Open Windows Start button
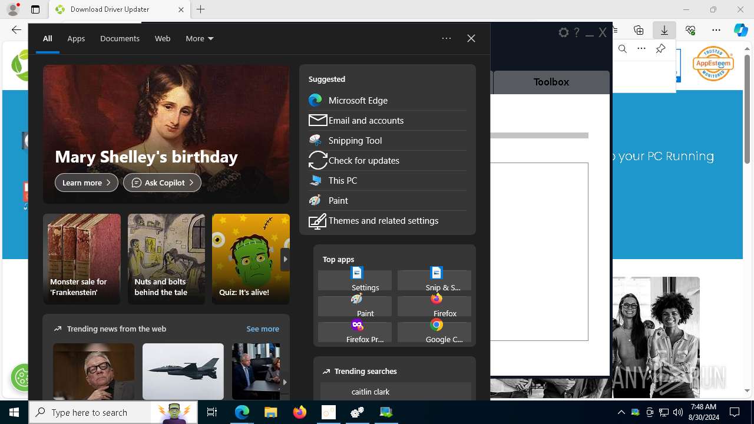The width and height of the screenshot is (754, 424). (14, 412)
